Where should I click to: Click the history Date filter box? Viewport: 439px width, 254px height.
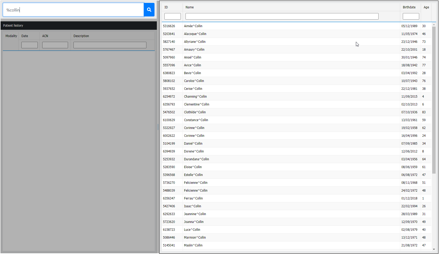point(29,45)
